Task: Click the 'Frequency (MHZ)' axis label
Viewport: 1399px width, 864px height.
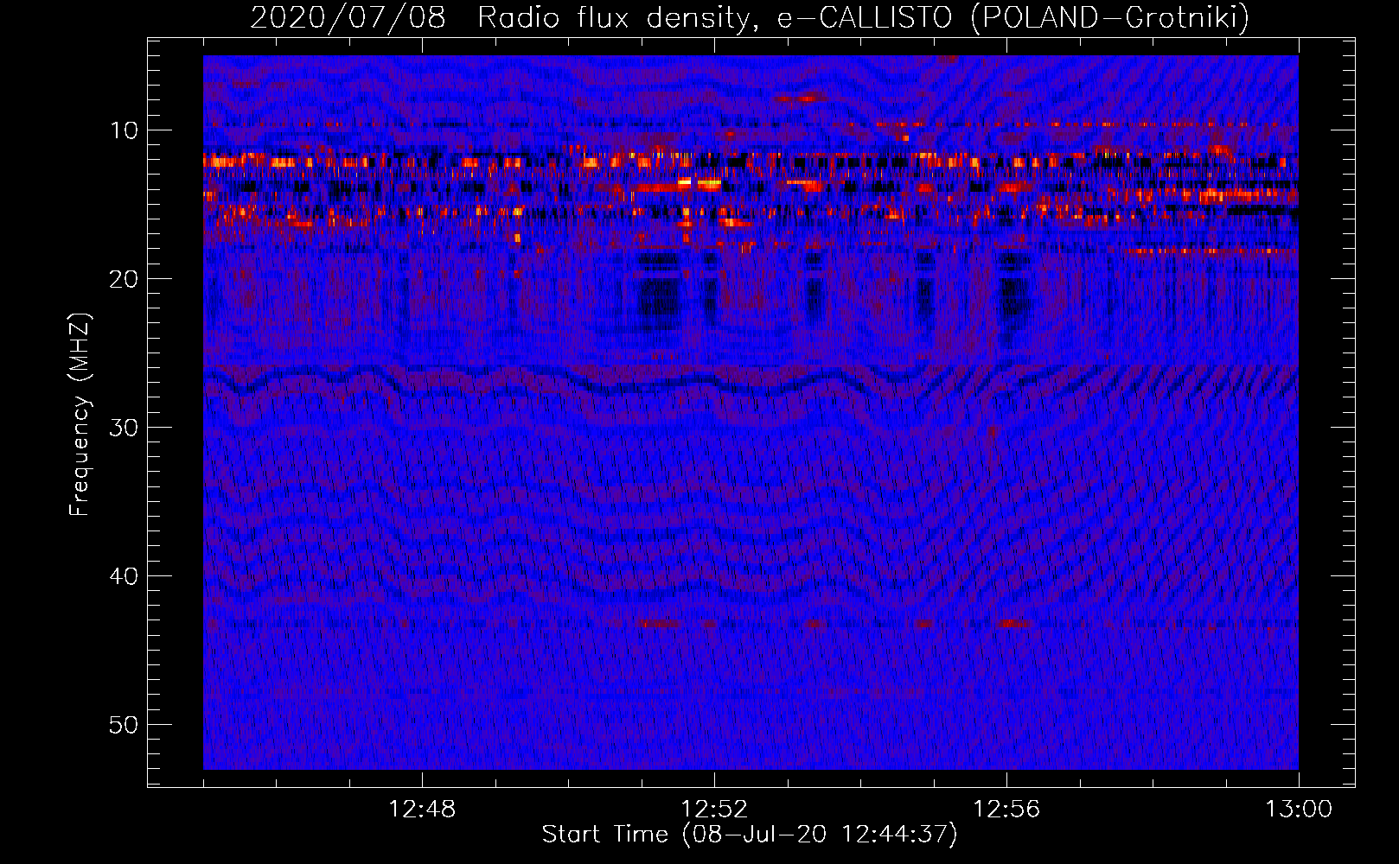Action: click(80, 415)
